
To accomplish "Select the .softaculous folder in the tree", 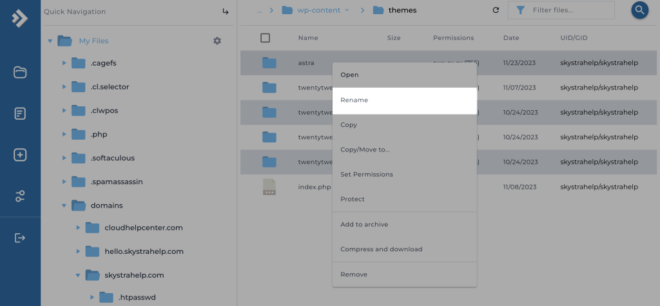I will click(112, 158).
